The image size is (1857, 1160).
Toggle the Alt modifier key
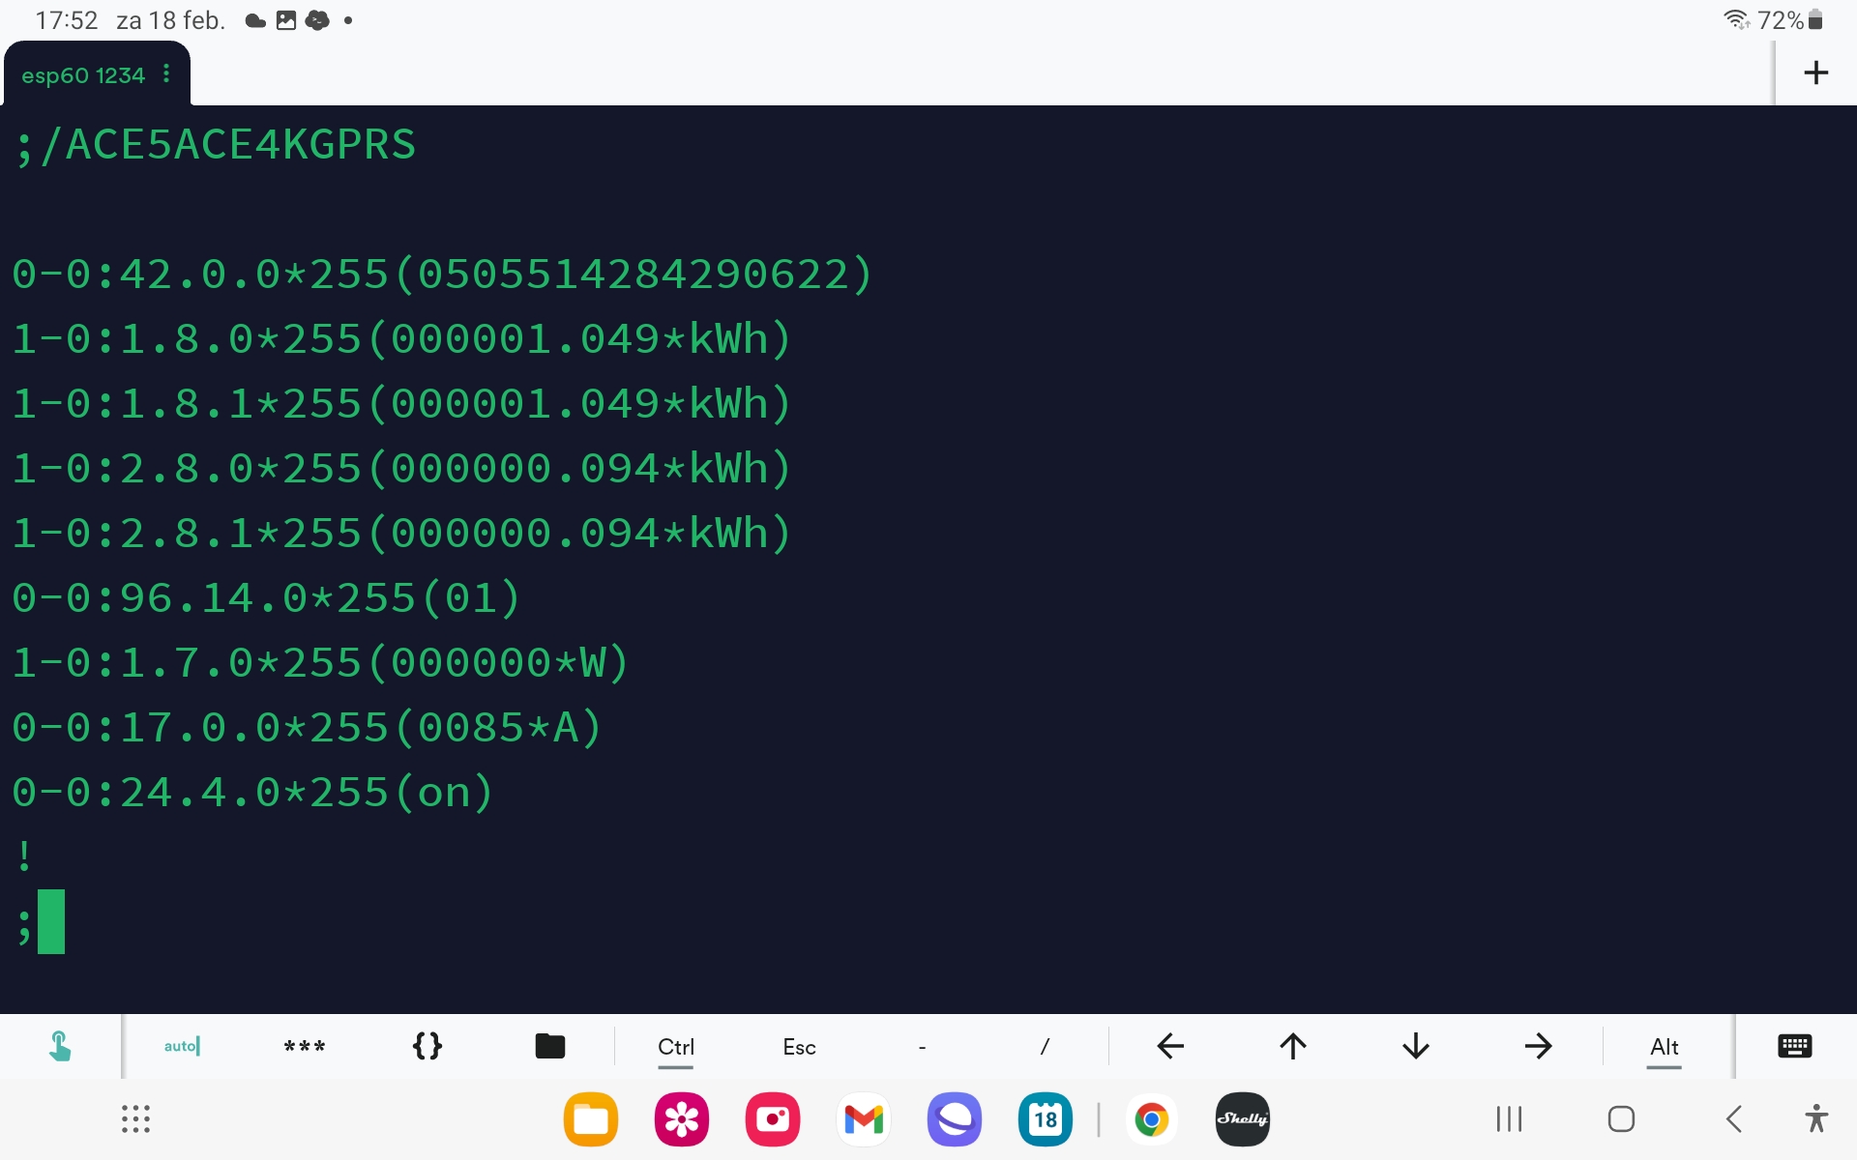1664,1047
